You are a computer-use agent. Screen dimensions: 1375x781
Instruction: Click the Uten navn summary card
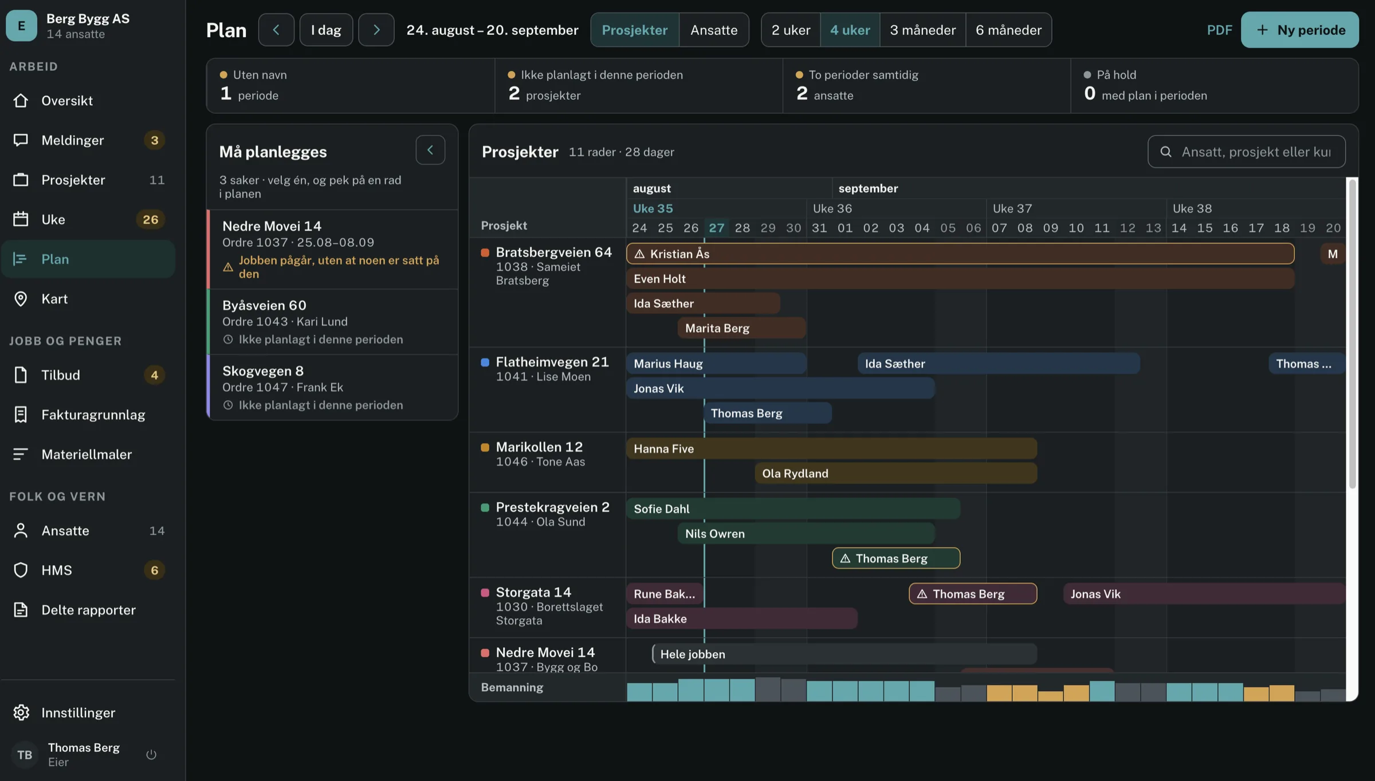tap(351, 85)
